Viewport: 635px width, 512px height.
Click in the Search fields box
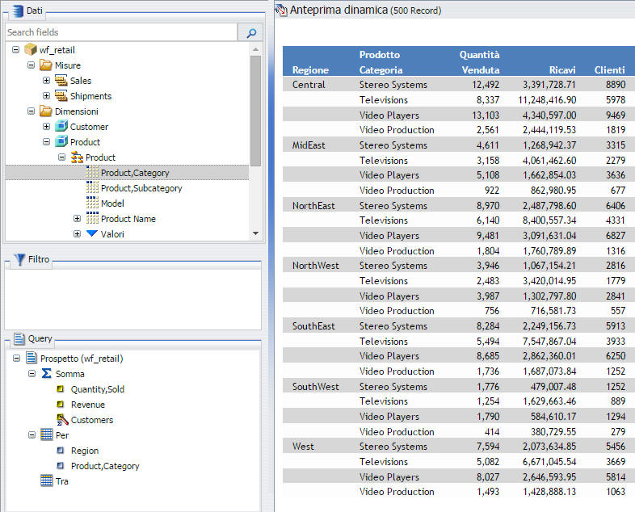click(x=121, y=32)
